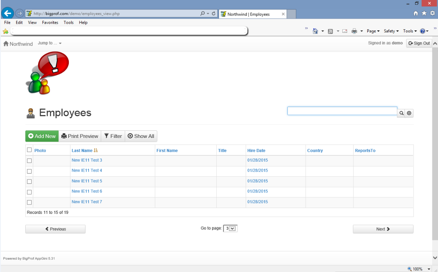Sign Out of the demo account
The width and height of the screenshot is (438, 272).
tap(419, 43)
